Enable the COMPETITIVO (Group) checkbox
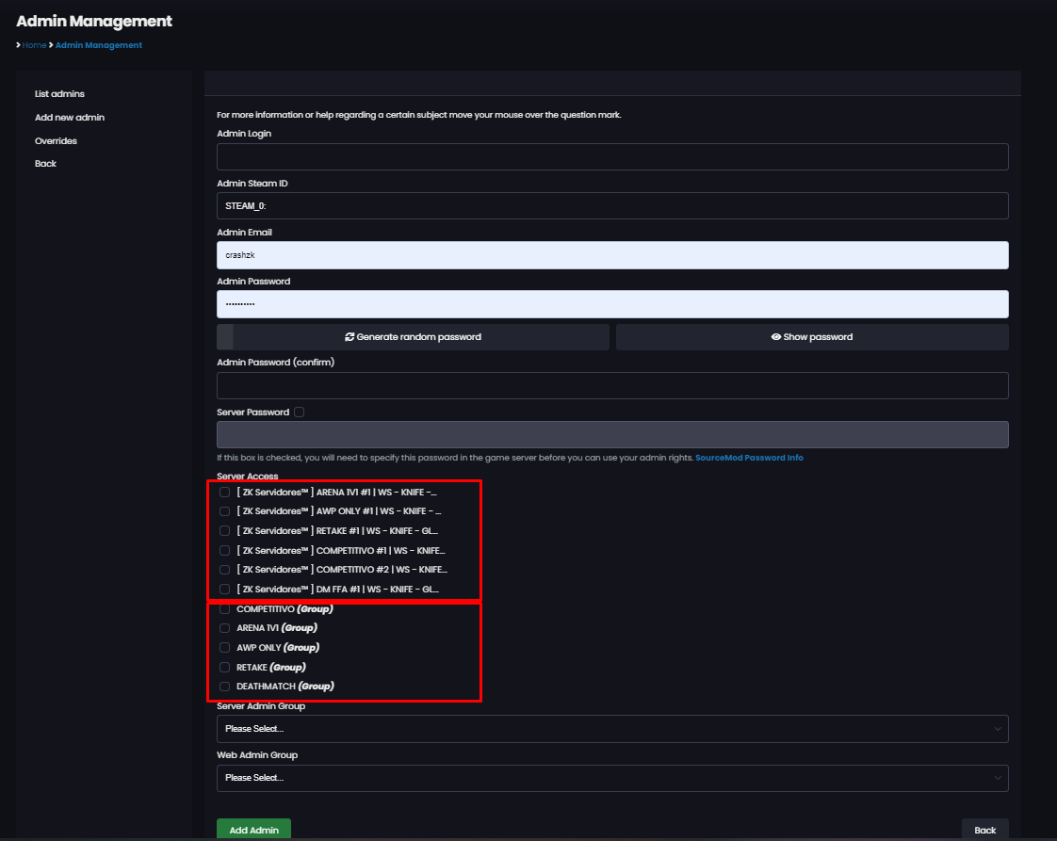1057x841 pixels. point(224,608)
